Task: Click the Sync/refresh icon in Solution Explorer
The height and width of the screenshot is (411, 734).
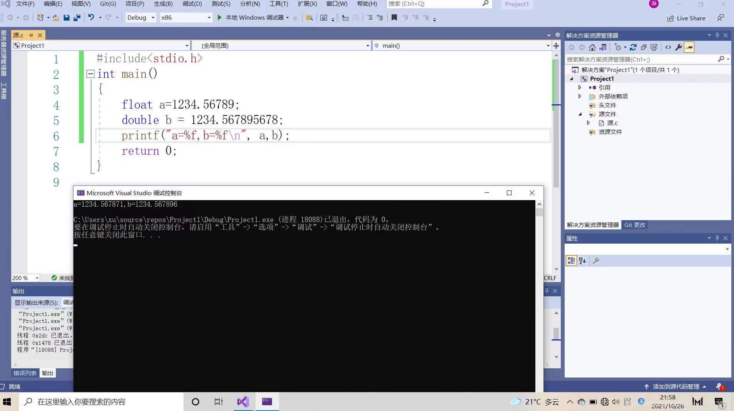Action: click(x=633, y=47)
